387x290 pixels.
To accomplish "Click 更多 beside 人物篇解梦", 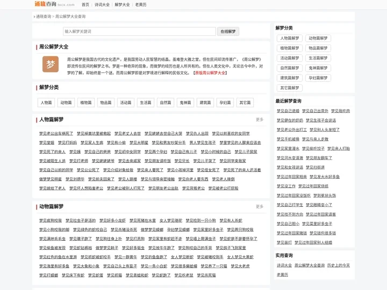I will coord(260,120).
